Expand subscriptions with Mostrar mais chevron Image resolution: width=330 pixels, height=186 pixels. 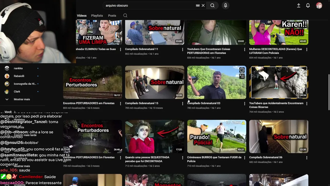(x=7, y=99)
